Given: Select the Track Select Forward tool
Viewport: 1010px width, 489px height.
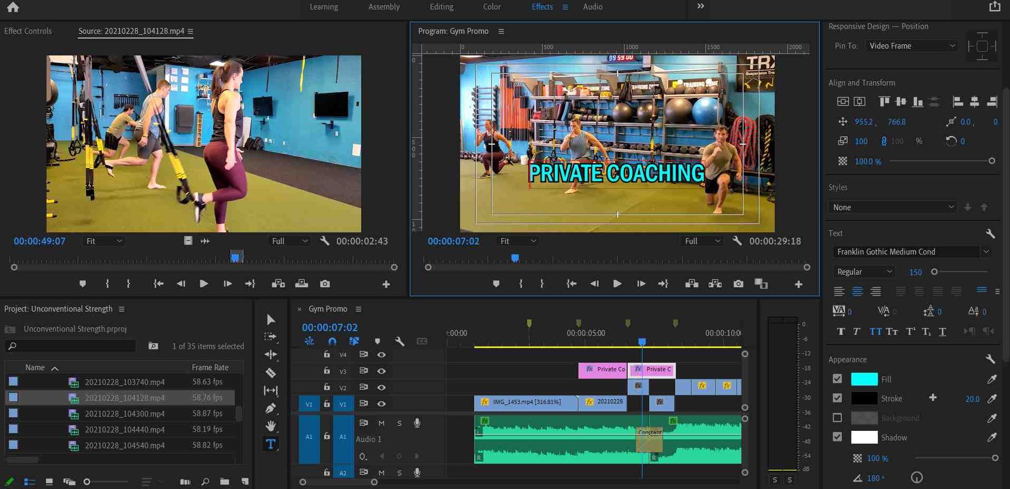Looking at the screenshot, I should pyautogui.click(x=270, y=336).
